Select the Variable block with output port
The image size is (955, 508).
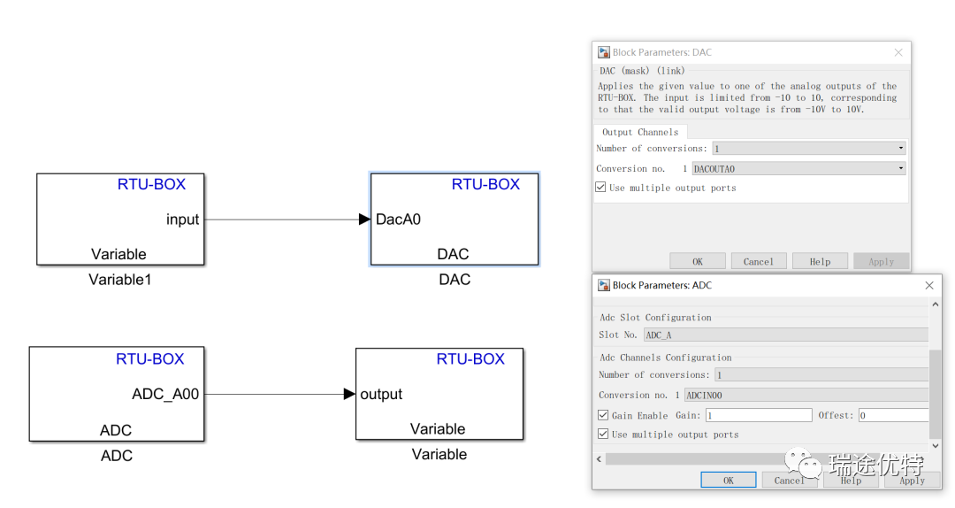[x=439, y=394]
